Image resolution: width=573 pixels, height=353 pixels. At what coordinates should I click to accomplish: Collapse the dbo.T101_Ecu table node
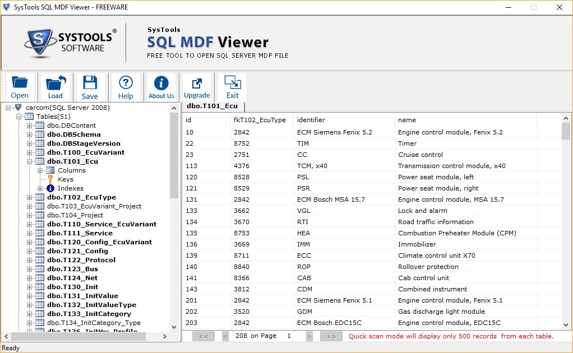29,161
